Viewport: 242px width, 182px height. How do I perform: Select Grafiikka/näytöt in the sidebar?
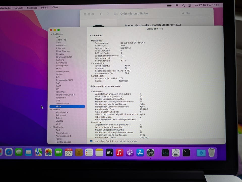click(x=64, y=57)
